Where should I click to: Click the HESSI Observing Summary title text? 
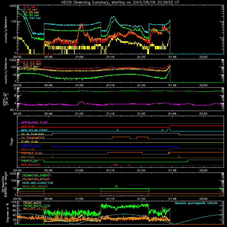pos(120,3)
